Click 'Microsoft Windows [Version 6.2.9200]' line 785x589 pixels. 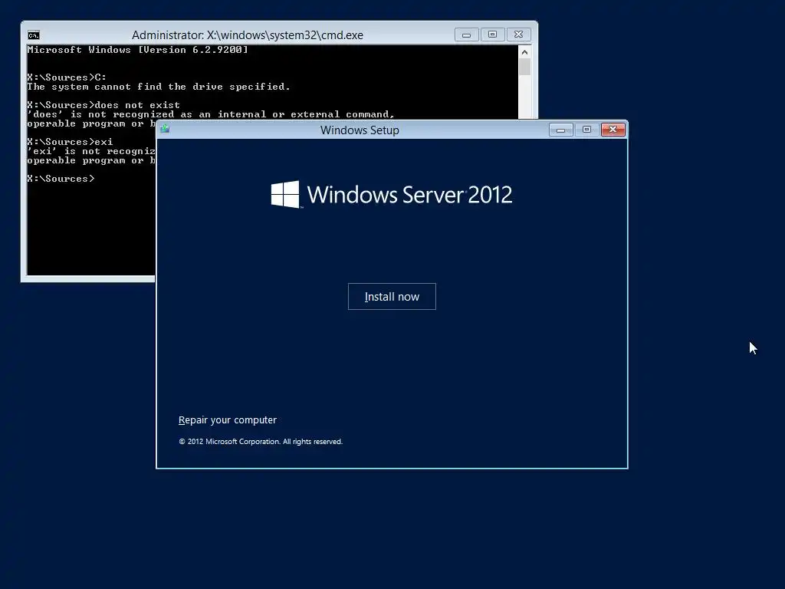point(138,50)
